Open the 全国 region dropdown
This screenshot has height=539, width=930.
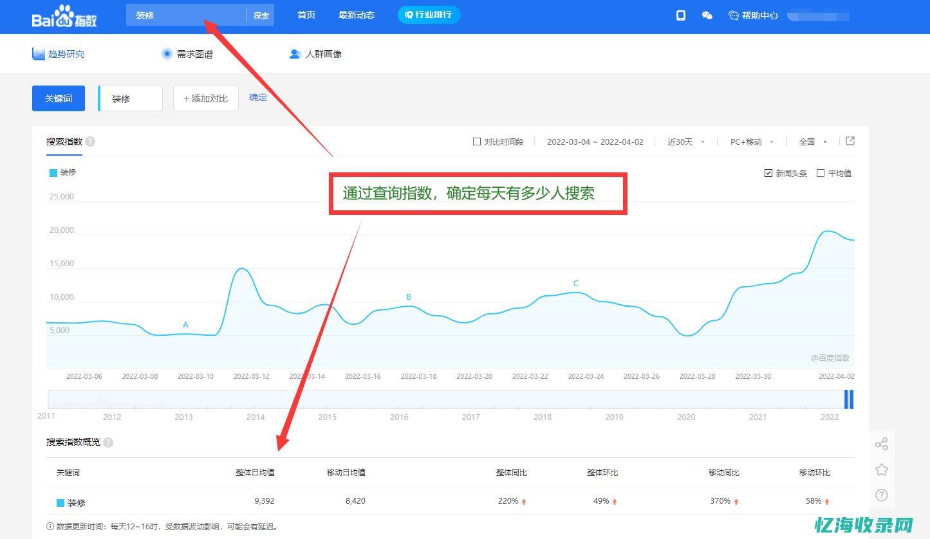(814, 142)
